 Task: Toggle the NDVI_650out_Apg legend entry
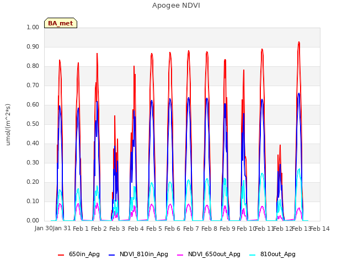pos(208,255)
